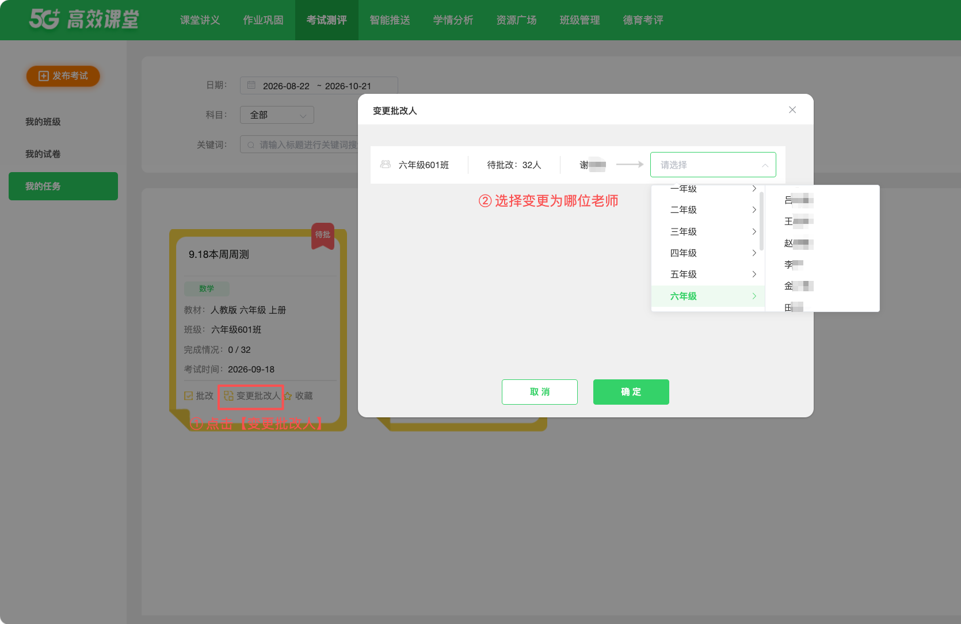Click 变更批改人 on the exam card
Viewport: 961px width, 624px height.
coord(252,396)
